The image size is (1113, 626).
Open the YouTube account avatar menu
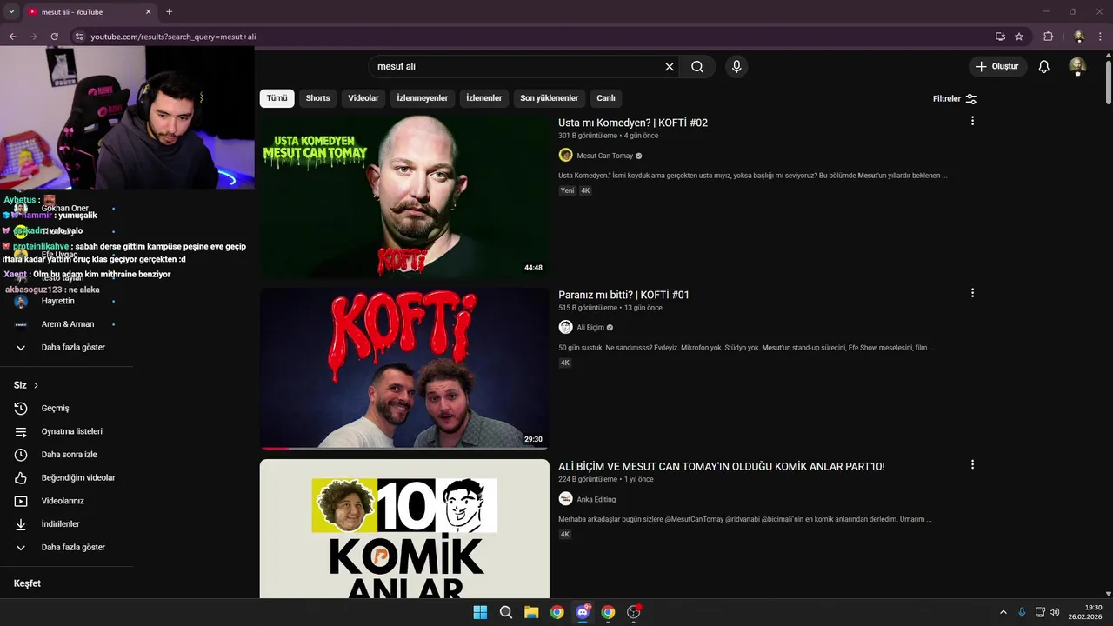point(1077,67)
